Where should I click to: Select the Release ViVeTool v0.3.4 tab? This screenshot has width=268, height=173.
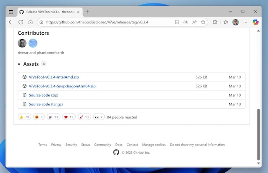click(50, 12)
